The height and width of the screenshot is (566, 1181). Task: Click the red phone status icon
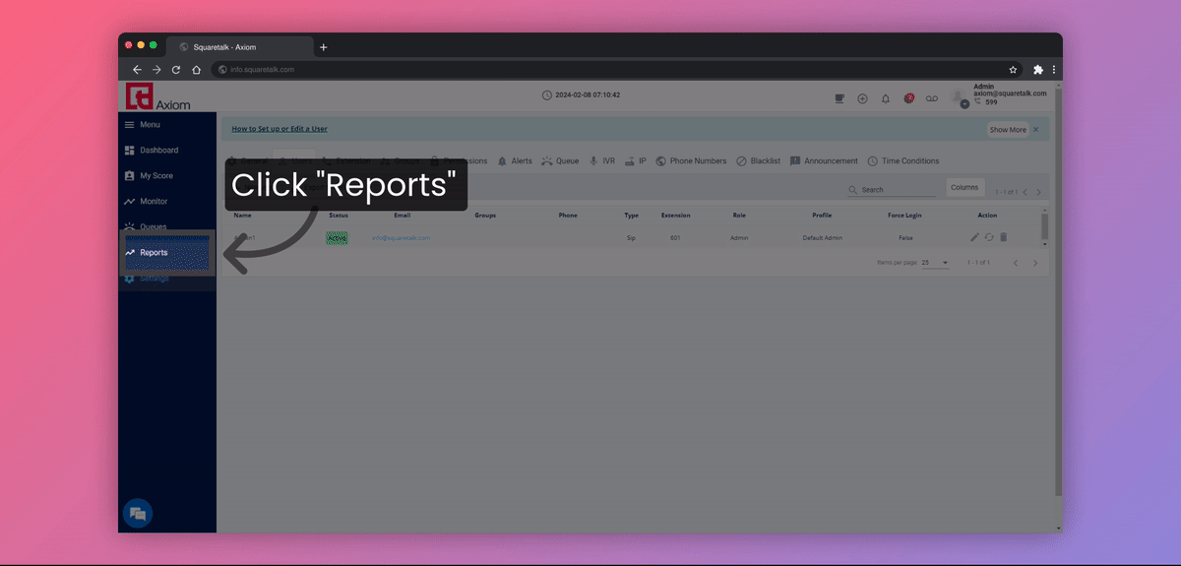pos(909,98)
